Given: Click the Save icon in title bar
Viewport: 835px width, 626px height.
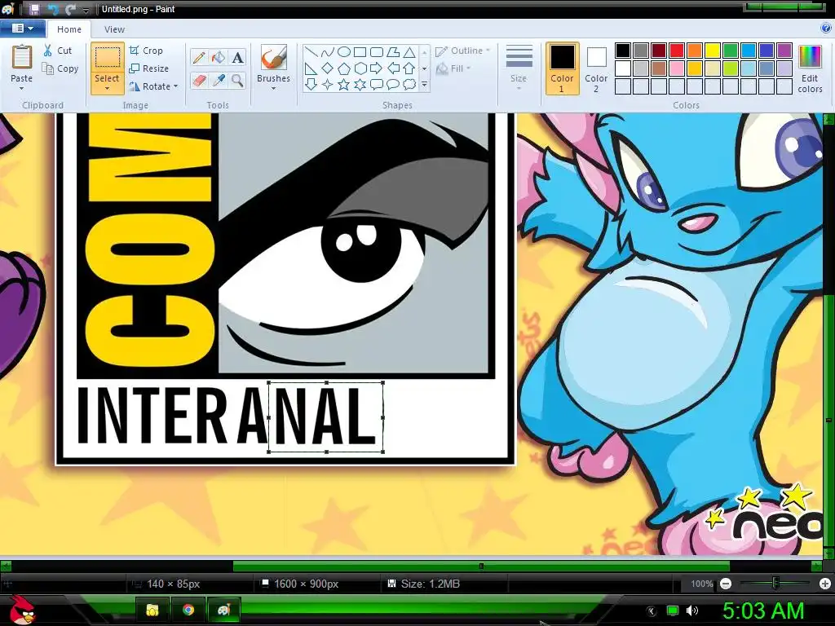Looking at the screenshot, I should (x=34, y=9).
